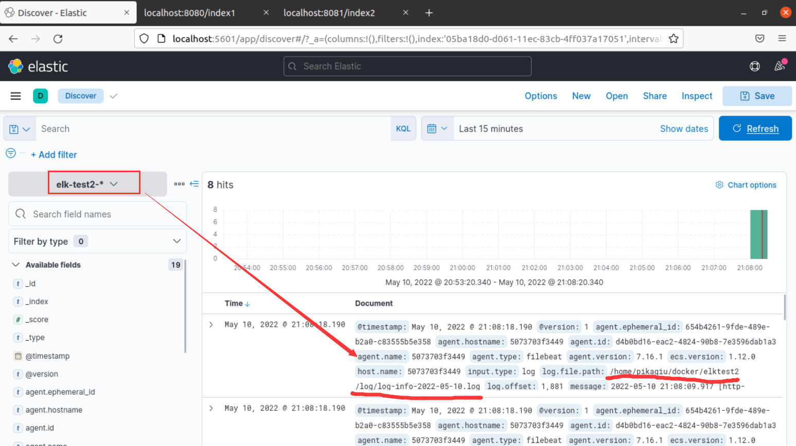Expand the Filter by type dropdown
The height and width of the screenshot is (446, 796).
click(x=97, y=241)
